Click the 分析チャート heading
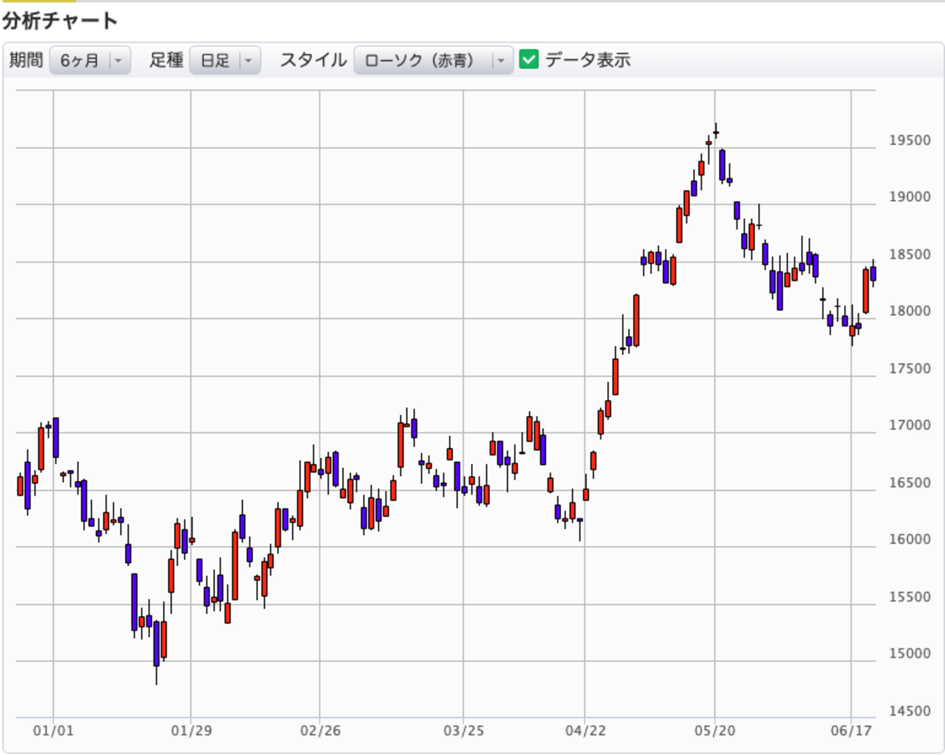This screenshot has width=945, height=755. [x=60, y=20]
